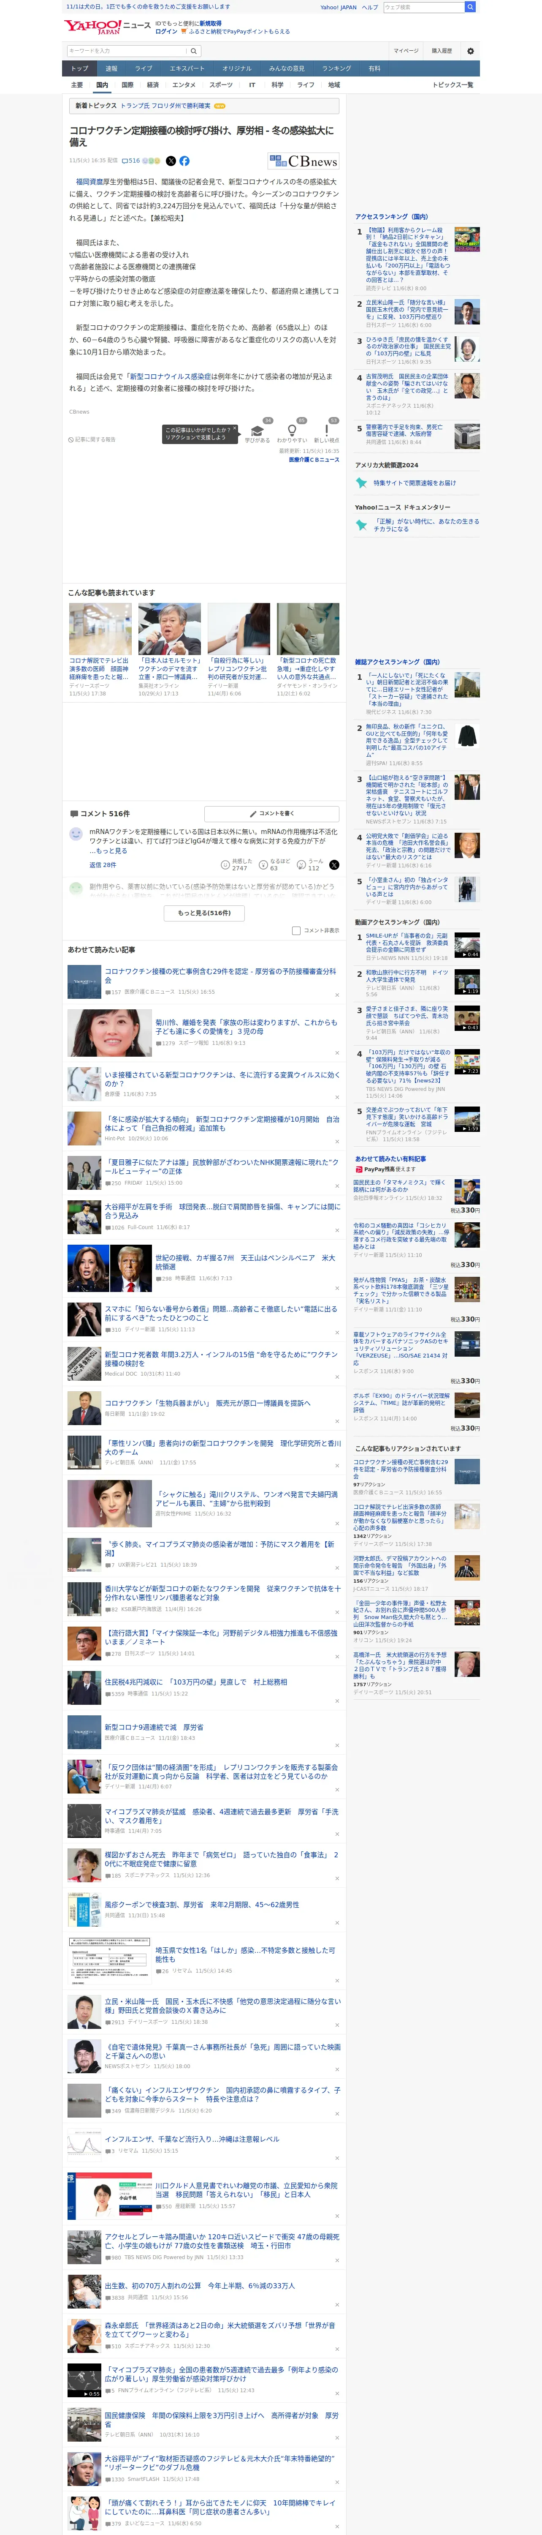The width and height of the screenshot is (542, 2535).
Task: Click the コメントを書く button
Action: pos(271,814)
